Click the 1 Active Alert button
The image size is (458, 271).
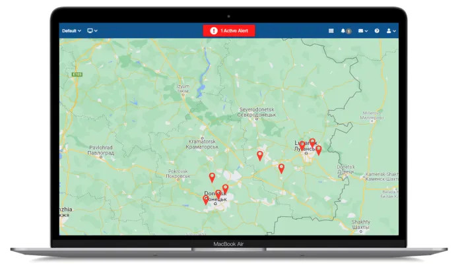click(x=229, y=30)
